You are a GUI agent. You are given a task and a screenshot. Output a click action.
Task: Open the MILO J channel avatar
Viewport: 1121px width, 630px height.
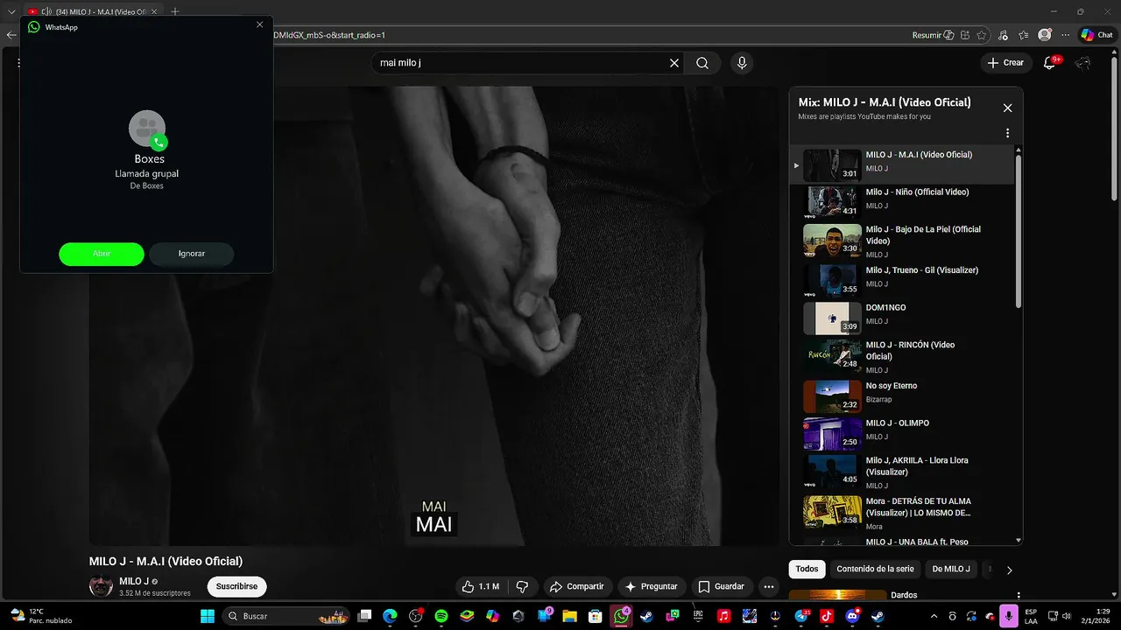pyautogui.click(x=101, y=586)
